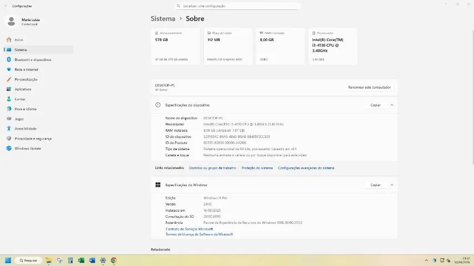Click Renomear este computador button

pyautogui.click(x=370, y=87)
